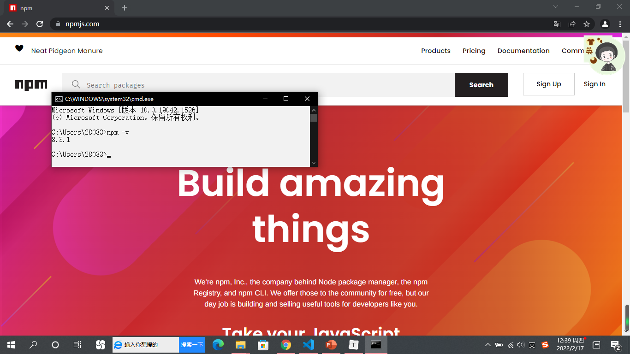View site info via the padlock icon
Viewport: 630px width, 354px height.
point(58,24)
